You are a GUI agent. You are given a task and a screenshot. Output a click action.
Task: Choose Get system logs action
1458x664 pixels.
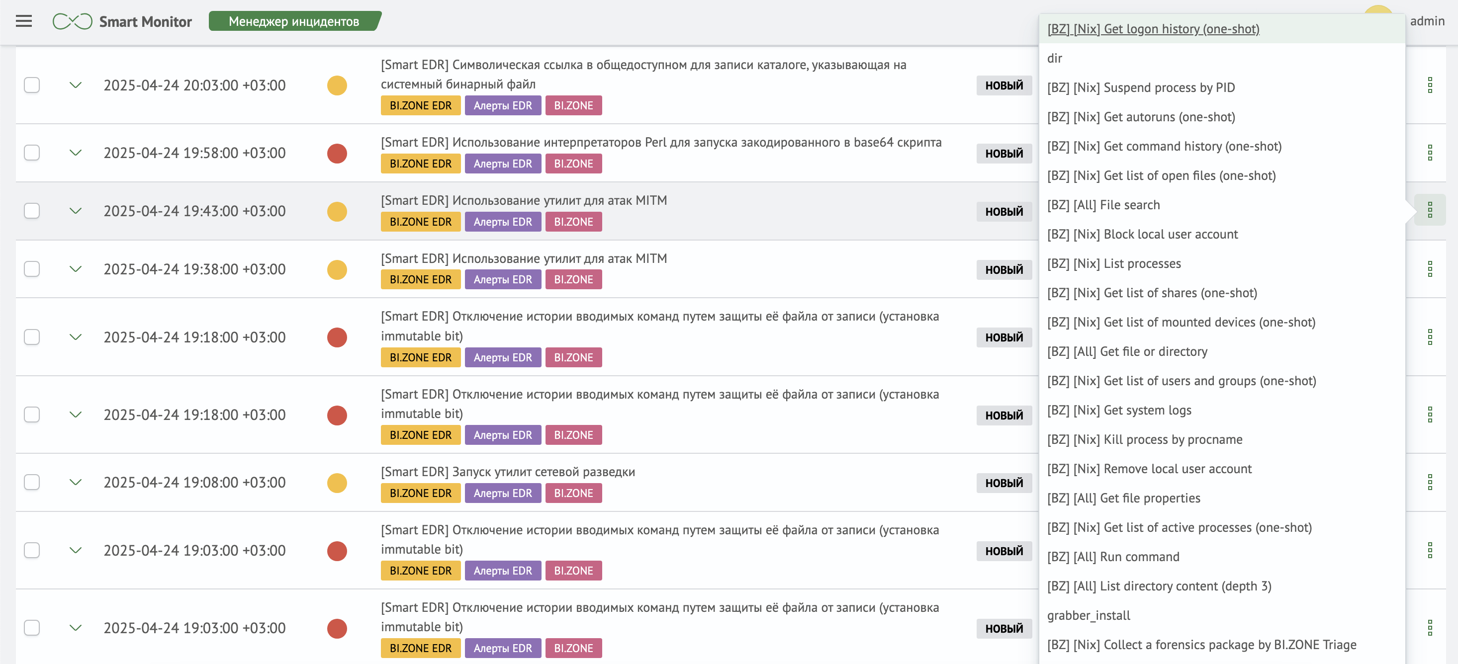[1221, 411]
